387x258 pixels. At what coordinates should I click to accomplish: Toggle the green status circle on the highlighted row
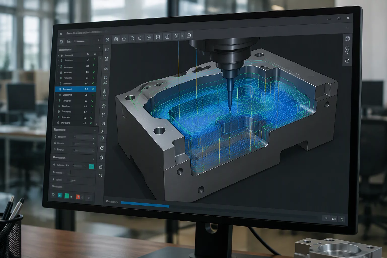pos(93,89)
